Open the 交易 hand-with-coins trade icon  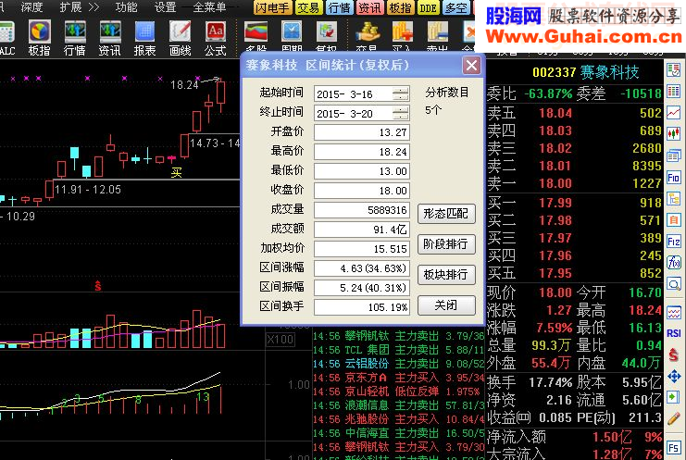[368, 33]
